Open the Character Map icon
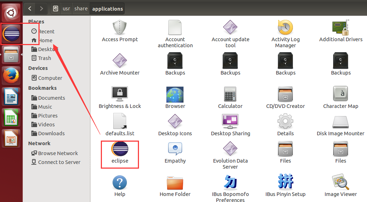Image resolution: width=367 pixels, height=202 pixels. tap(341, 93)
